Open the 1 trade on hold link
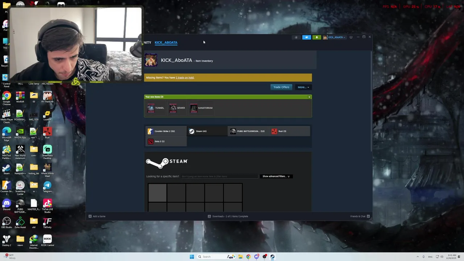 click(x=185, y=78)
